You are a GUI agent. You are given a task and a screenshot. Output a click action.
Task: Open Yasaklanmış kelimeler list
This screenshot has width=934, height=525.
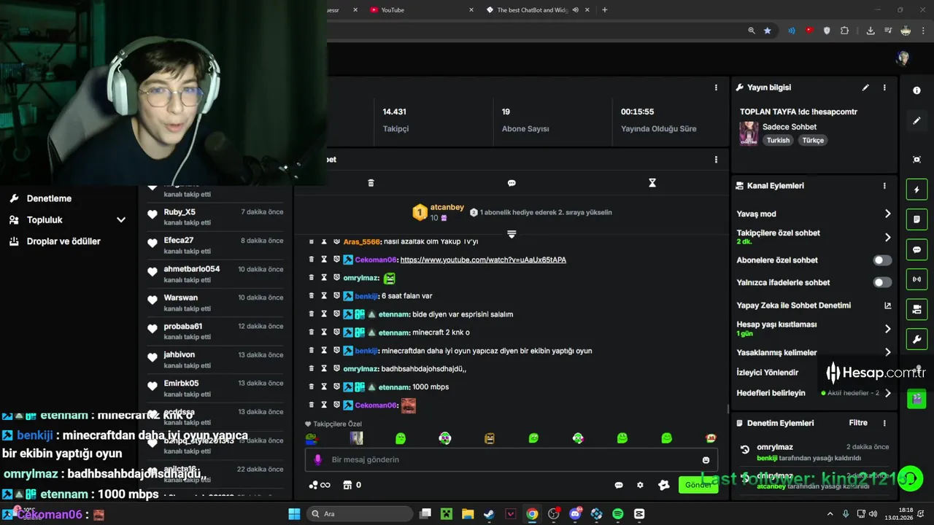tap(814, 352)
